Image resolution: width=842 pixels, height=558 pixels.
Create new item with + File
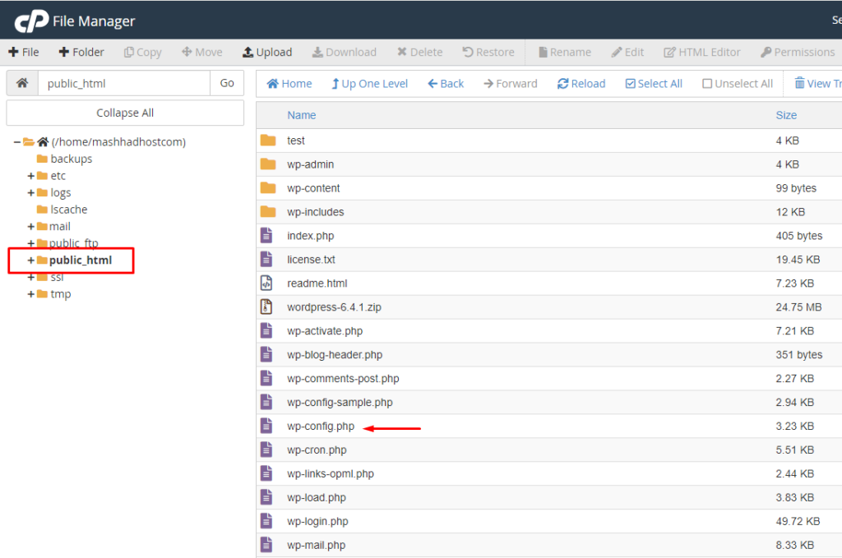point(24,52)
